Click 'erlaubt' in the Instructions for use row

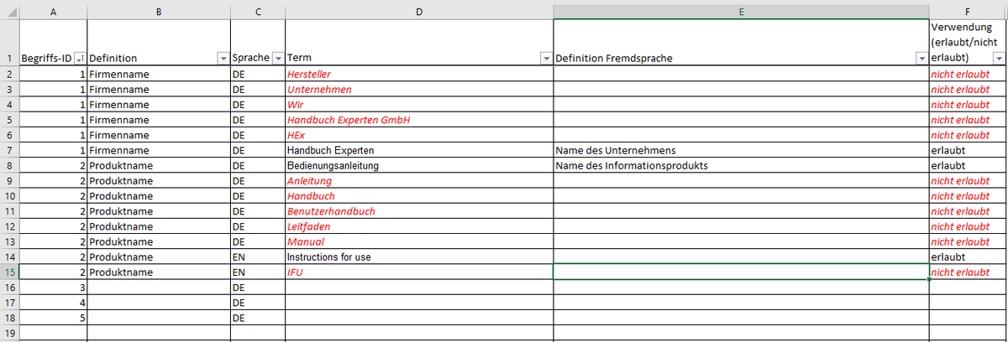coord(948,256)
